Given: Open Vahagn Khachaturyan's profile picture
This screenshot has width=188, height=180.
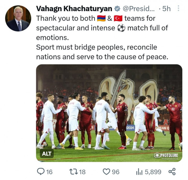Looking at the screenshot, I should [x=18, y=18].
